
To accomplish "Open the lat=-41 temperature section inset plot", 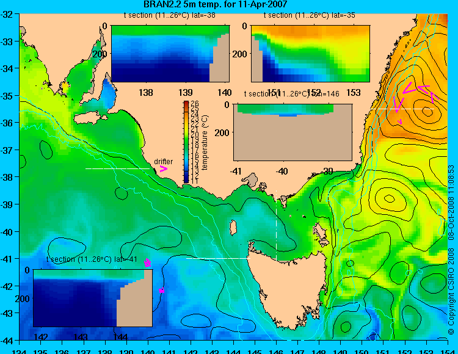I will [93, 298].
